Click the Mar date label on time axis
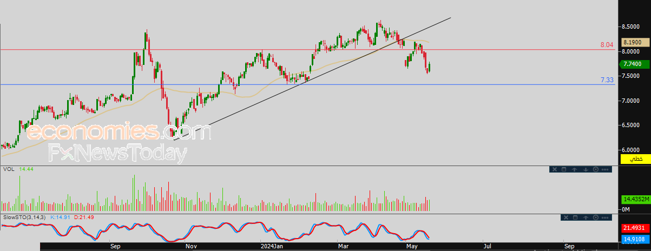 pos(344,246)
